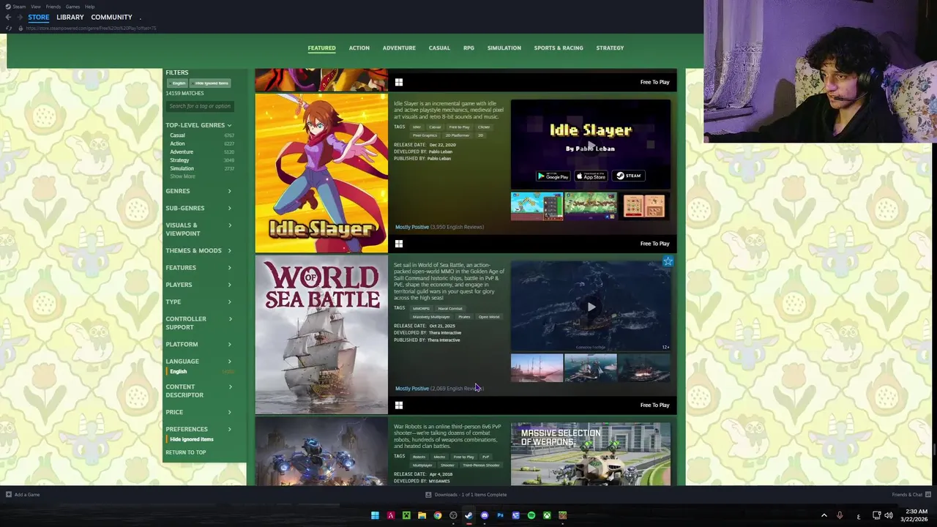Click the volume speaker icon in the system tray
Screen dimensions: 937x527
[x=889, y=515]
